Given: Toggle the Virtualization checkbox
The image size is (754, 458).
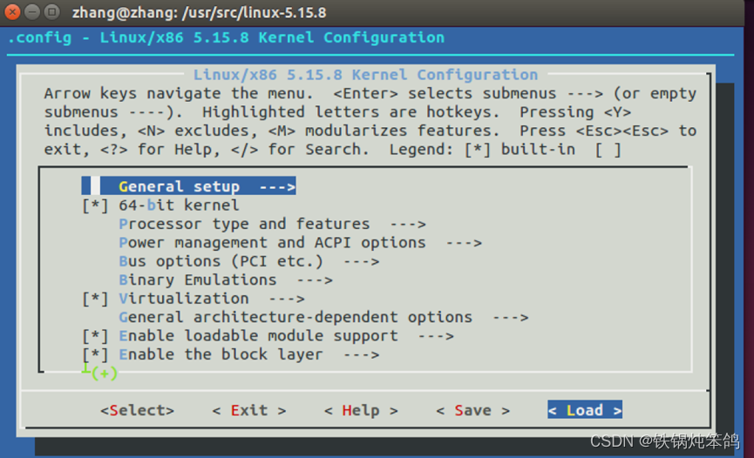Looking at the screenshot, I should tap(95, 299).
